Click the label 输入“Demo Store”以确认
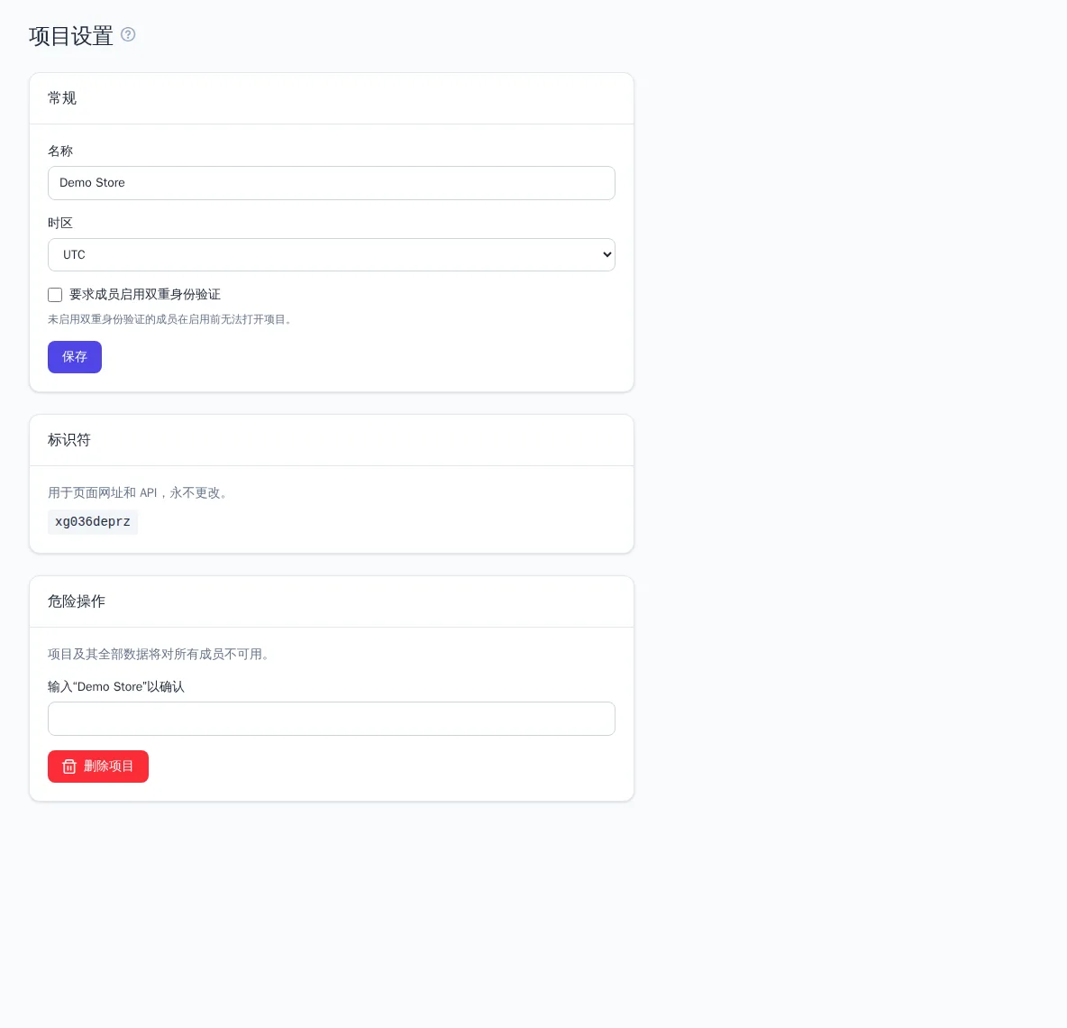 tap(115, 687)
